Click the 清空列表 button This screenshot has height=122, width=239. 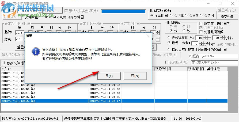tap(227, 16)
